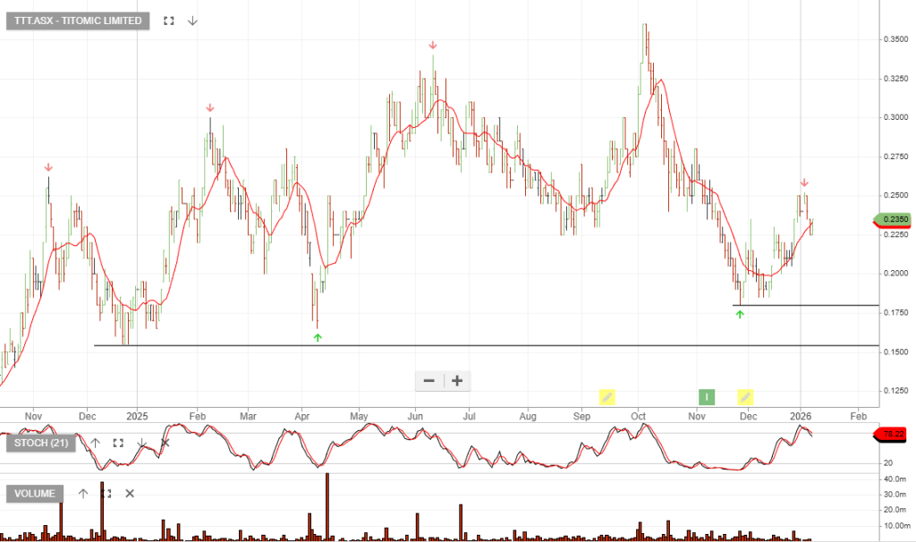Move the VOLUME panel up
The image size is (916, 542).
pos(82,493)
